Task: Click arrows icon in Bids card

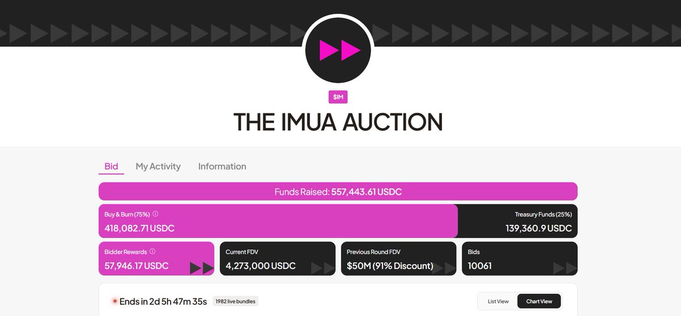Action: 565,268
